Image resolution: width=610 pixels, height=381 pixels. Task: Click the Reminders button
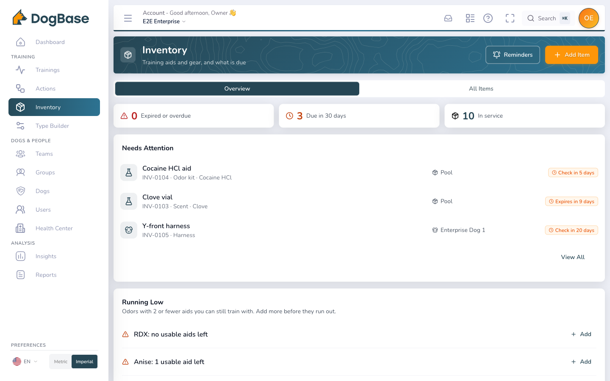pyautogui.click(x=513, y=55)
